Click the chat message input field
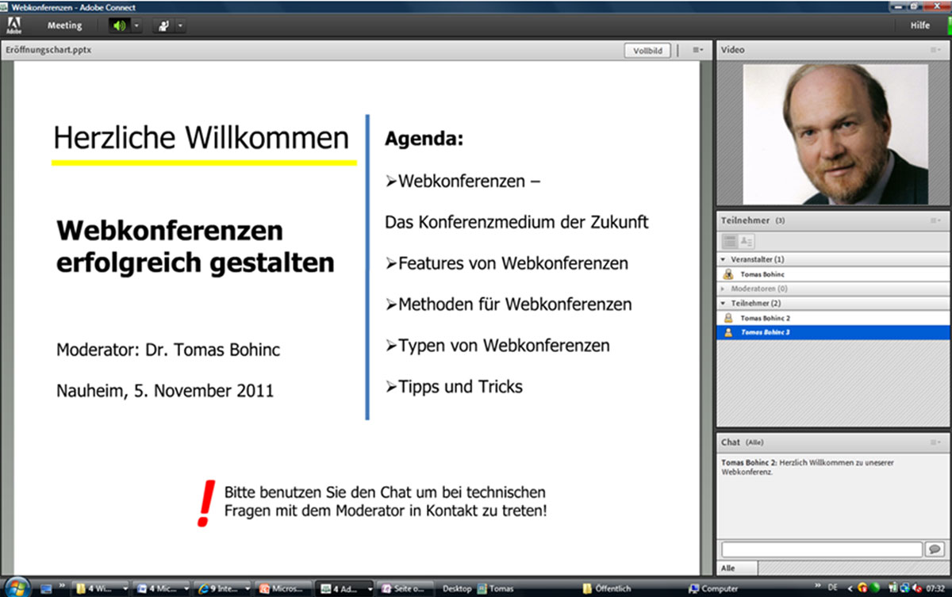952x597 pixels. coord(821,549)
